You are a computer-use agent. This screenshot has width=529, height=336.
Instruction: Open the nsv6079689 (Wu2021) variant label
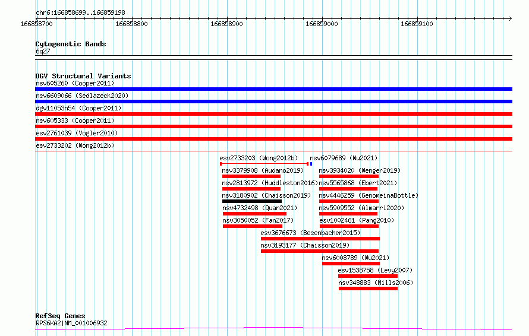[344, 158]
